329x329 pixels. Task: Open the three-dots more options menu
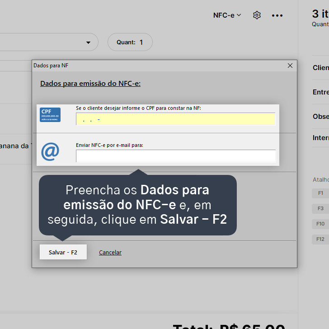coord(277,15)
